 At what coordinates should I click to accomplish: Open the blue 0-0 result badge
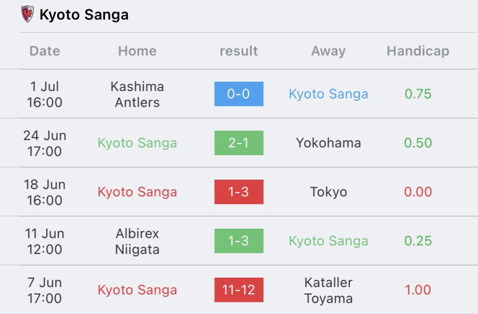(239, 94)
